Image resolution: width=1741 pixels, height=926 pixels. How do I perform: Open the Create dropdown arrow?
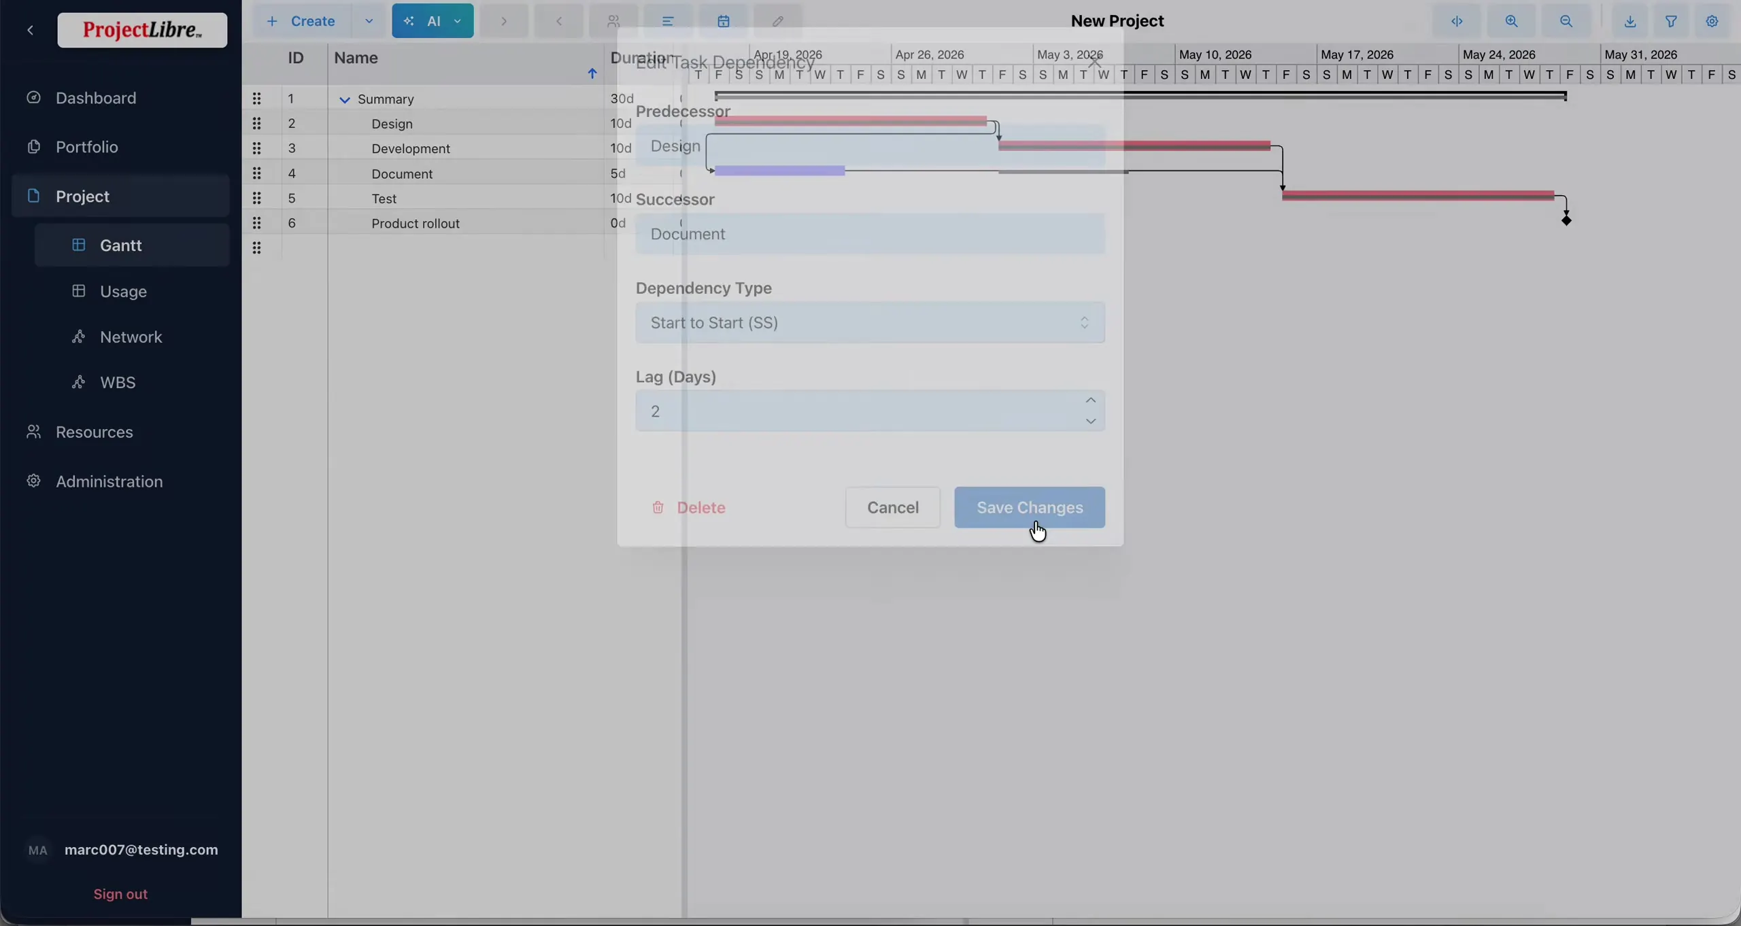369,21
